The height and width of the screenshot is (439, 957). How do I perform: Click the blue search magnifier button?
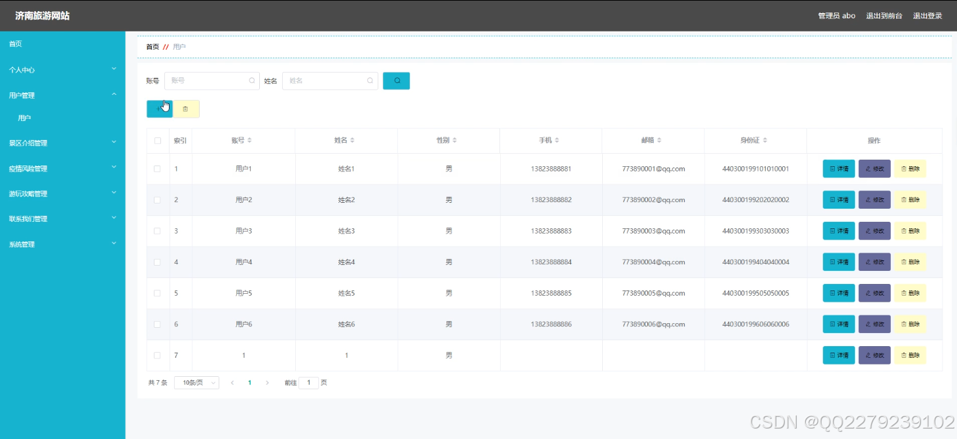pyautogui.click(x=396, y=80)
